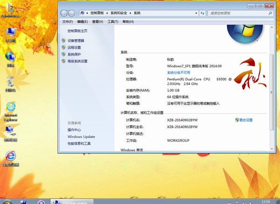The height and width of the screenshot is (204, 280).
Task: Click the 更改设置 link
Action: pyautogui.click(x=246, y=120)
